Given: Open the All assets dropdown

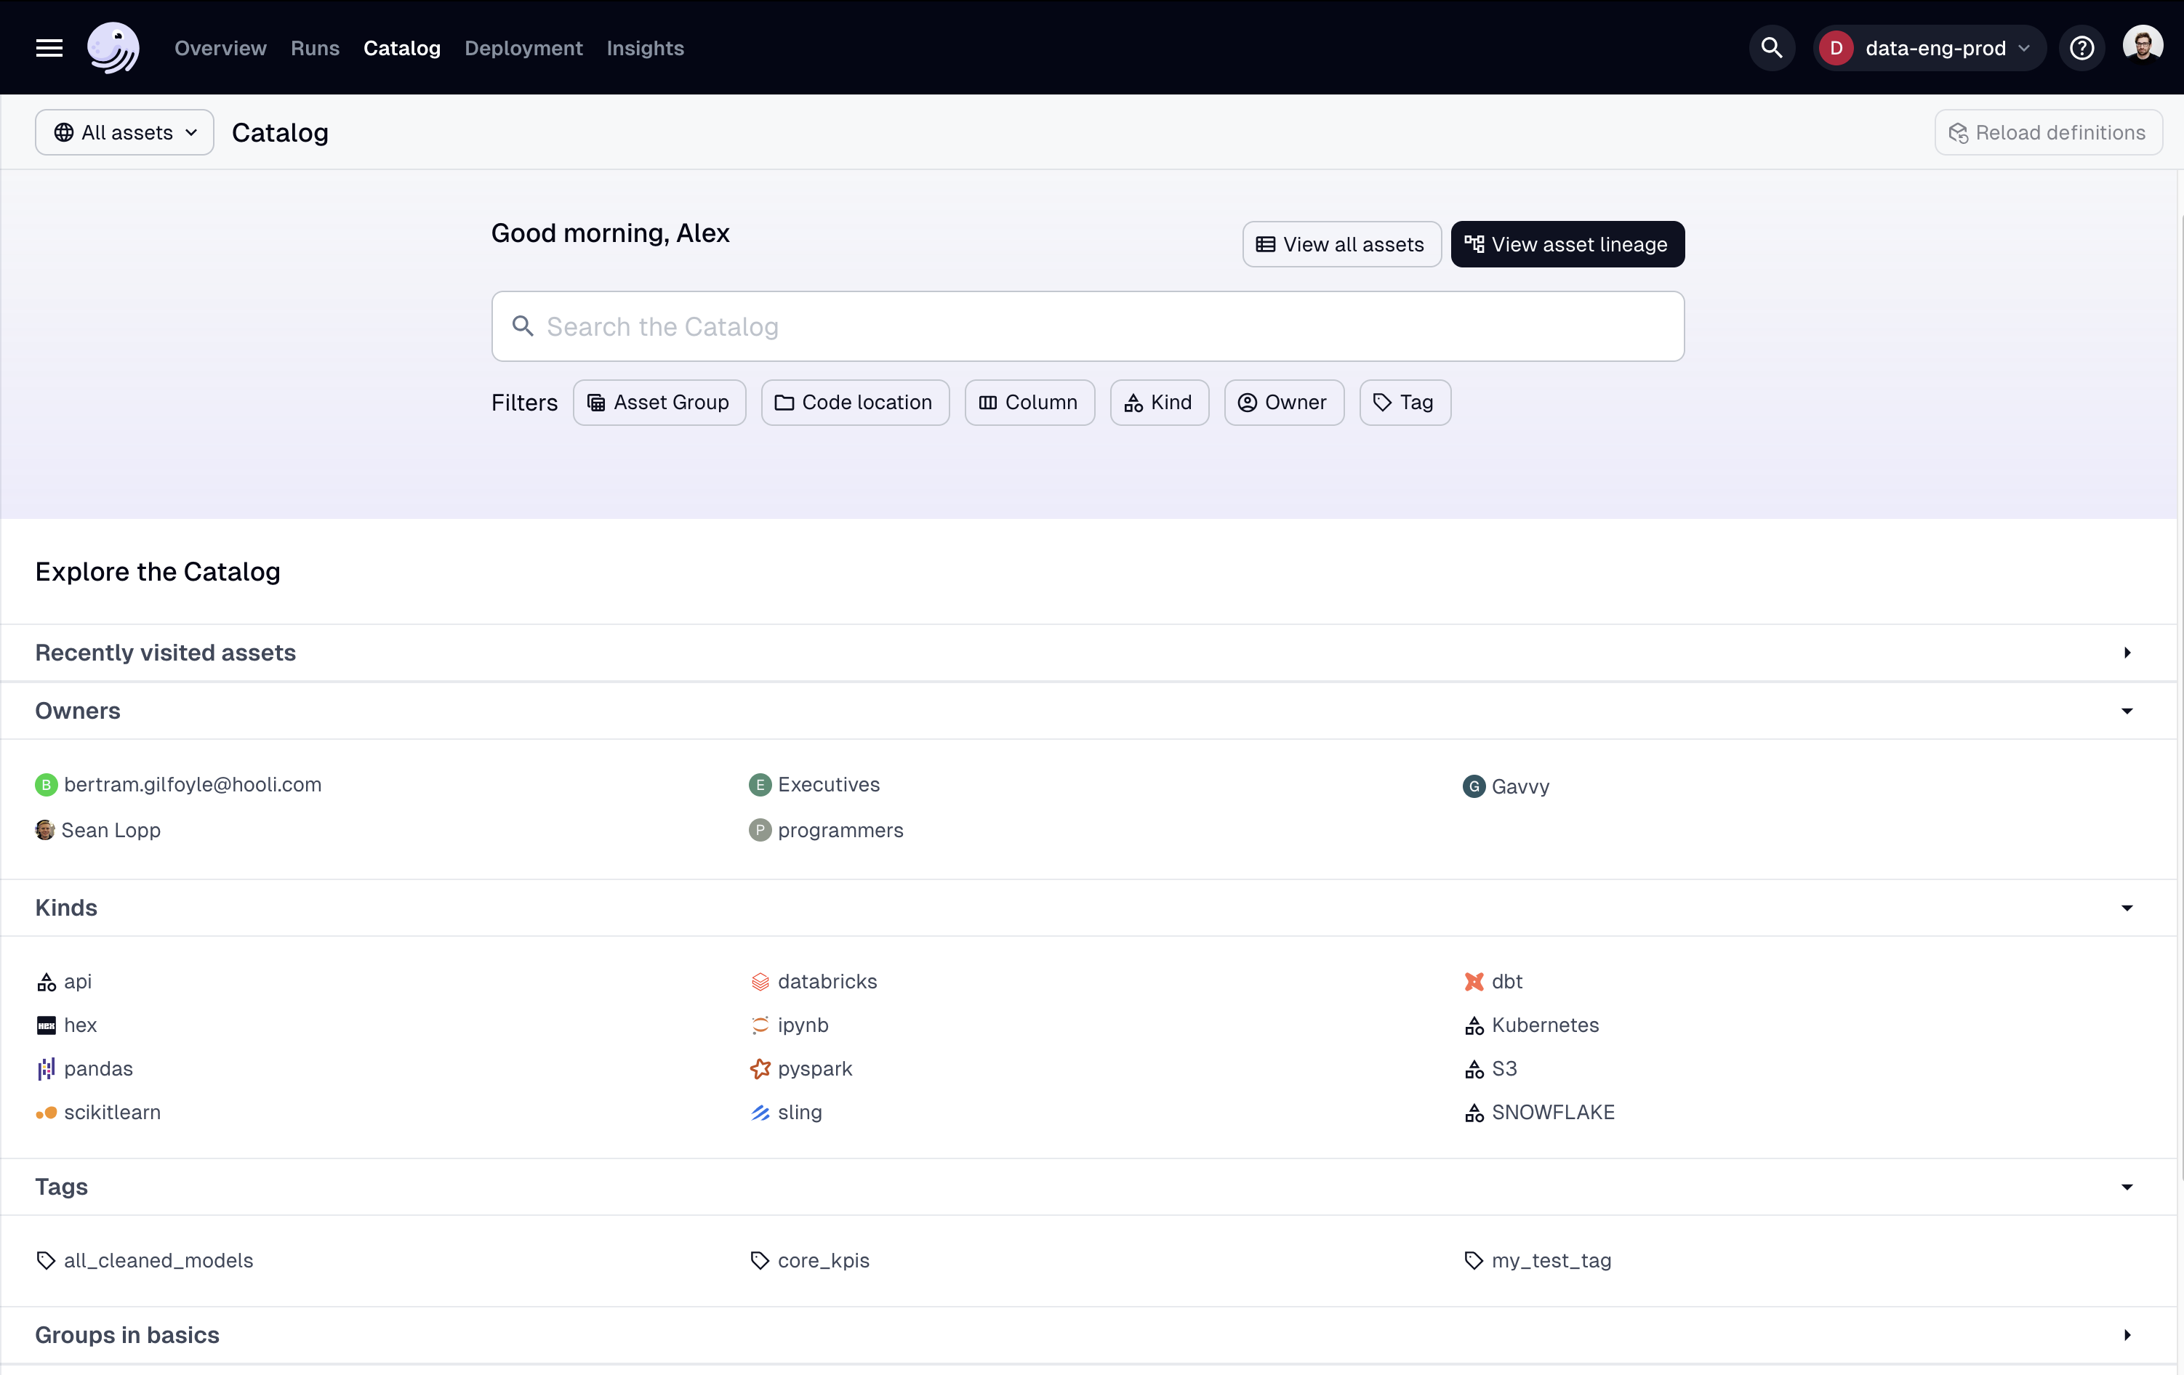Looking at the screenshot, I should point(125,132).
